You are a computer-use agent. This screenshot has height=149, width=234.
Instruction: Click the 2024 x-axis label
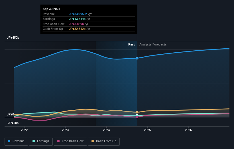pos(106,130)
